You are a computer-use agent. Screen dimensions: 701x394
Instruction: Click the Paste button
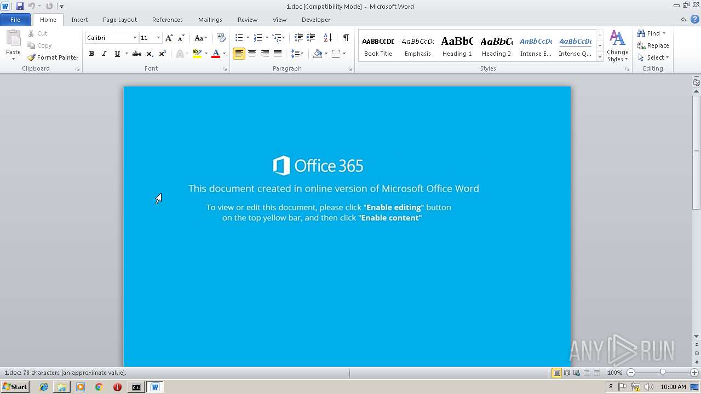tap(13, 45)
